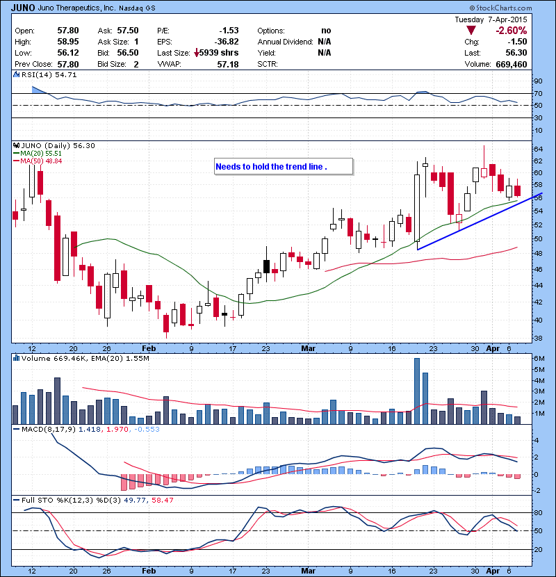
Task: Click the Juno Therapeutics, Inc. company name
Action: [76, 8]
